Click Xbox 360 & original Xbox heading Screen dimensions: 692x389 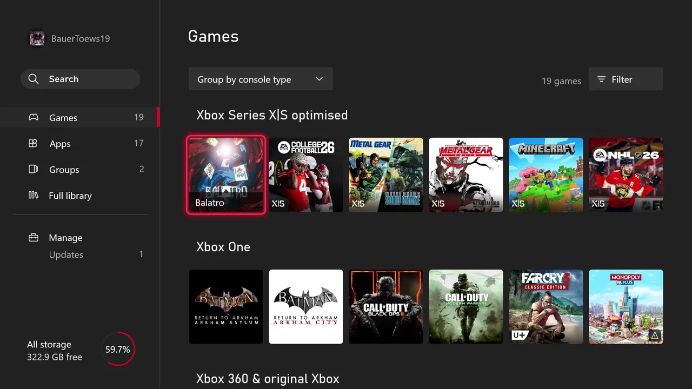(x=268, y=379)
